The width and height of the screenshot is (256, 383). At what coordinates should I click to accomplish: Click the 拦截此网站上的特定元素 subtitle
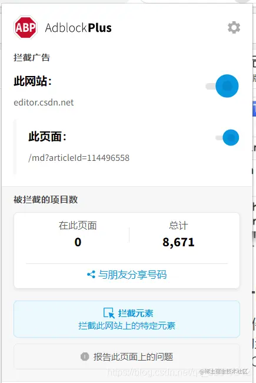tap(127, 326)
